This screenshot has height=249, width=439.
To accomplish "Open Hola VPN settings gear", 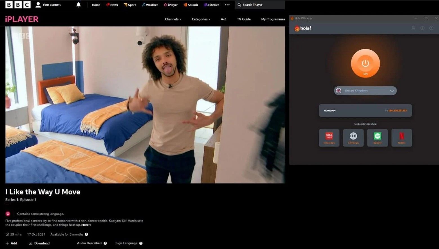I will point(422,28).
